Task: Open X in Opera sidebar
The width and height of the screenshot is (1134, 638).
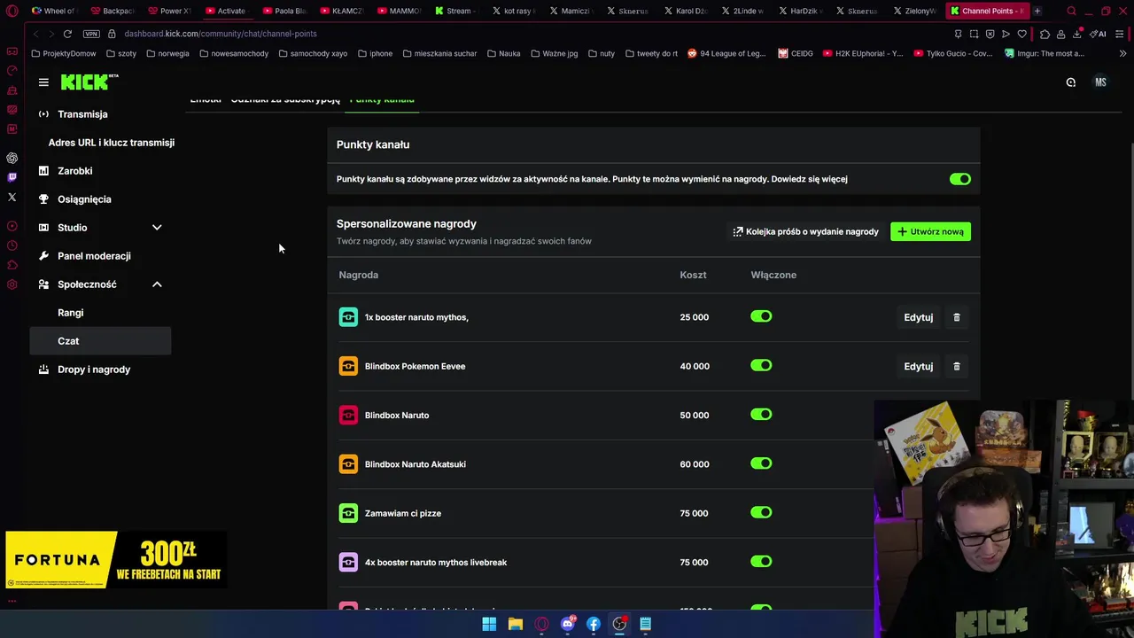Action: [x=12, y=197]
